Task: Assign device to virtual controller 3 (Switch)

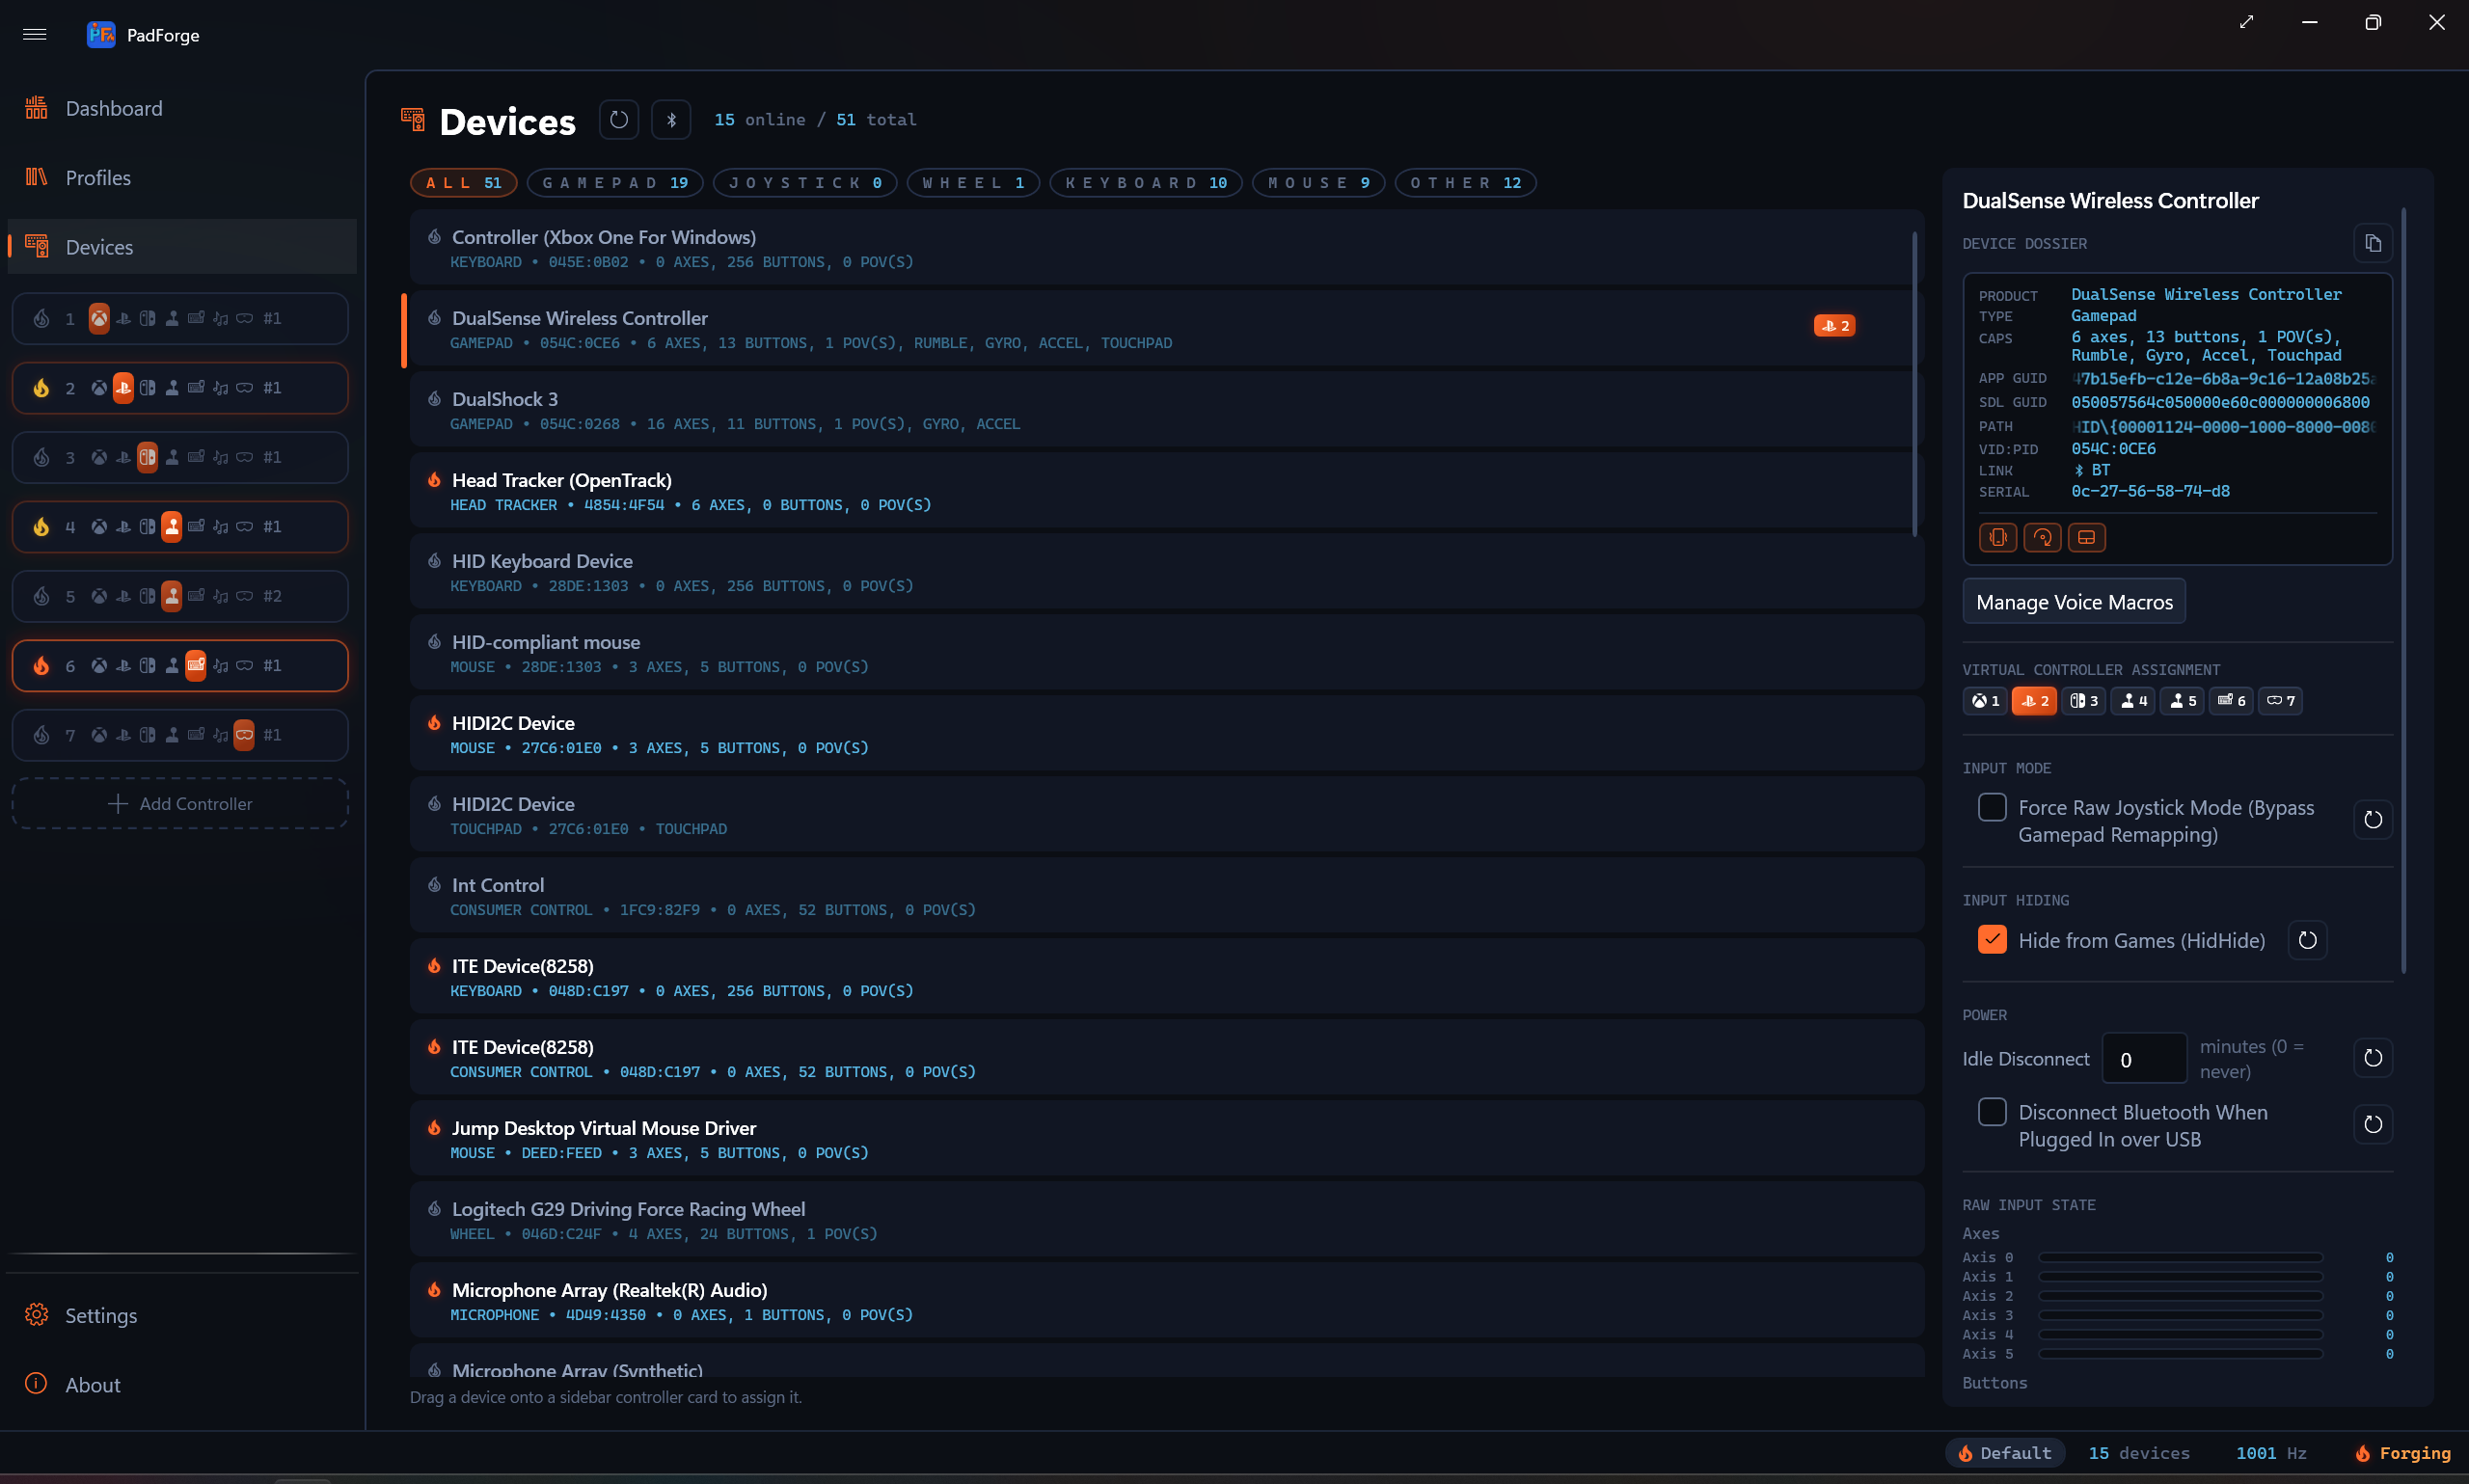Action: [x=2083, y=701]
